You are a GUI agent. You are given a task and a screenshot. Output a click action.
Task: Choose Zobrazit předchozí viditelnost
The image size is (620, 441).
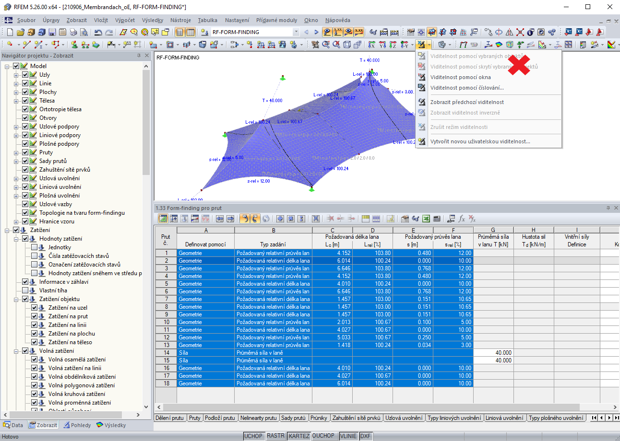pos(467,102)
